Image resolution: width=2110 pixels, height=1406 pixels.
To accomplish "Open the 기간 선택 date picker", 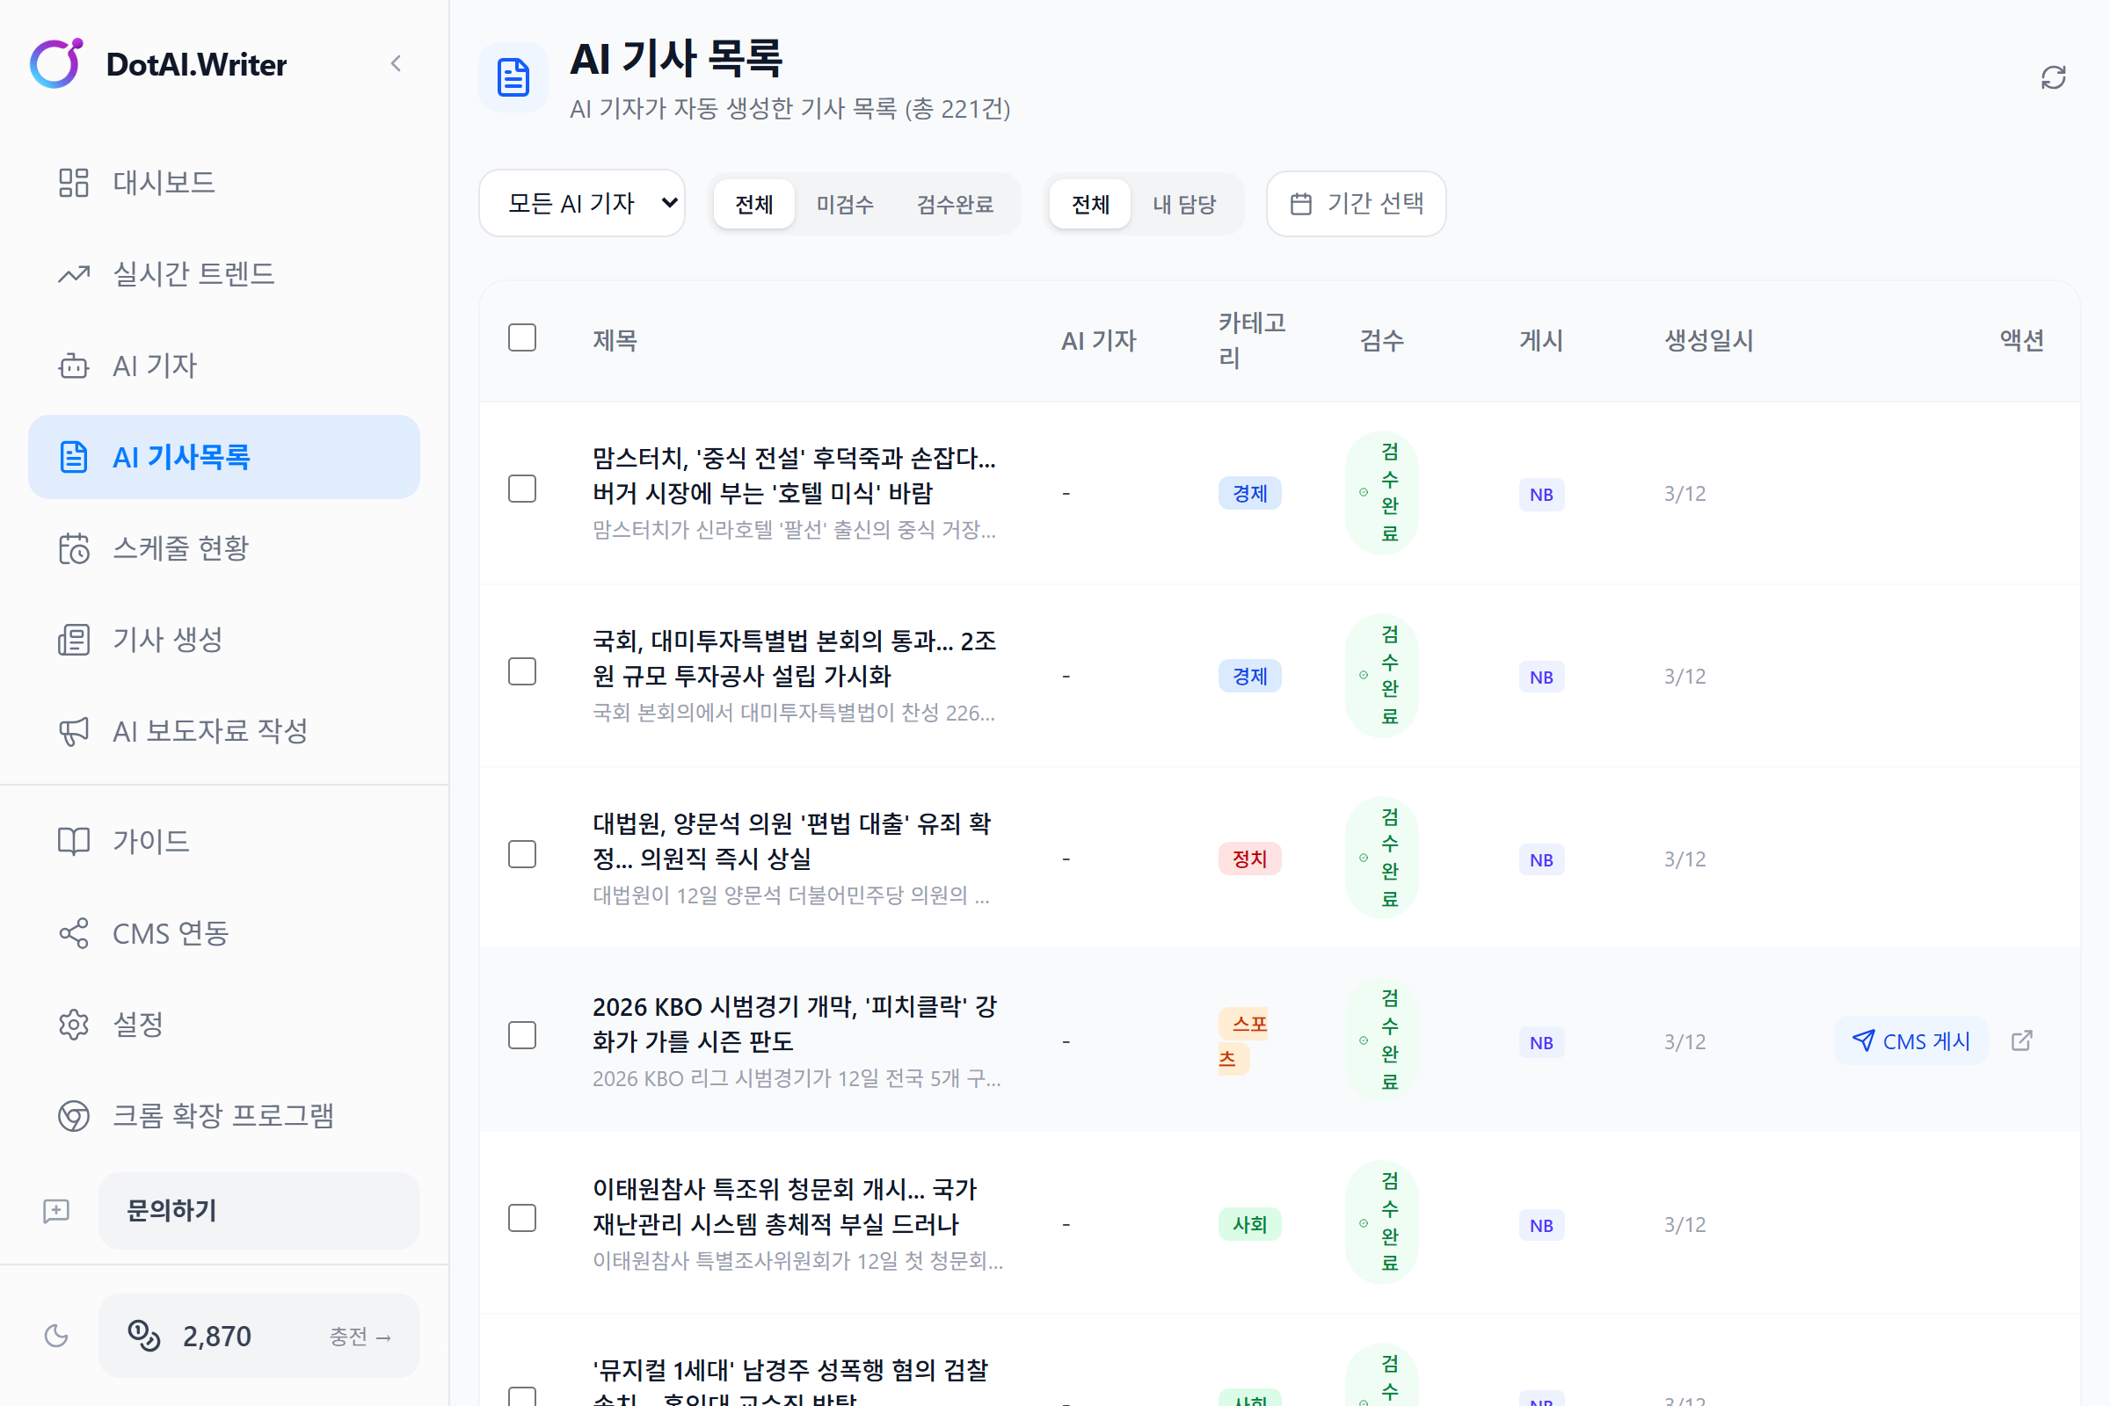I will 1357,204.
